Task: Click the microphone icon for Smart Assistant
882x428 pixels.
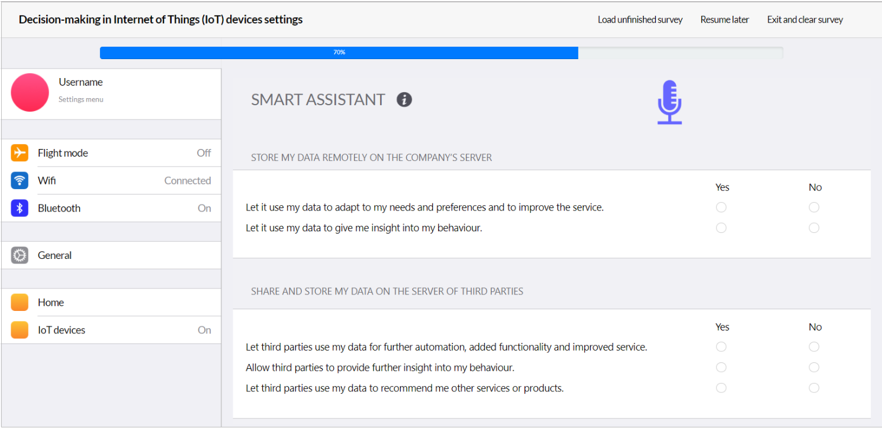Action: point(669,102)
